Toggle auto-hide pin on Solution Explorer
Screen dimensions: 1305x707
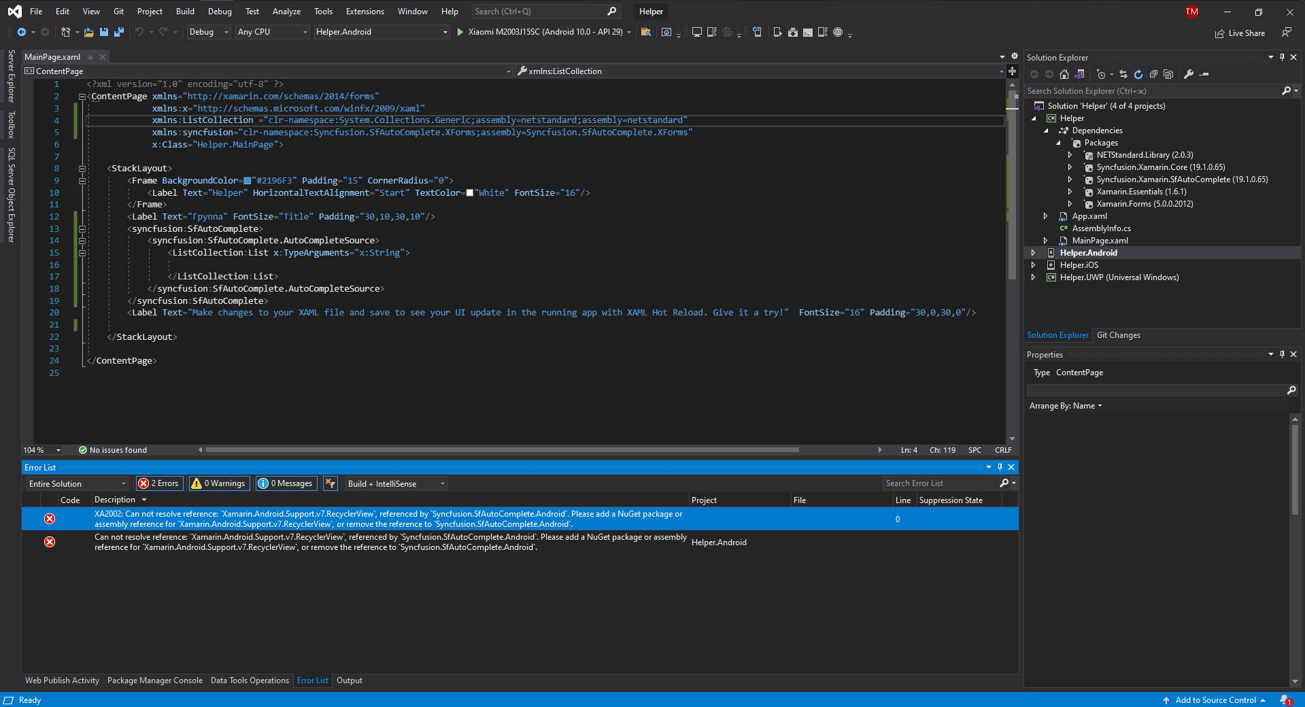click(1282, 57)
